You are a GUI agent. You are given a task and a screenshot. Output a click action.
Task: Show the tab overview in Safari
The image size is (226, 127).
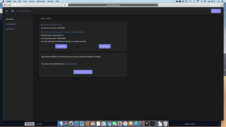coord(217,5)
